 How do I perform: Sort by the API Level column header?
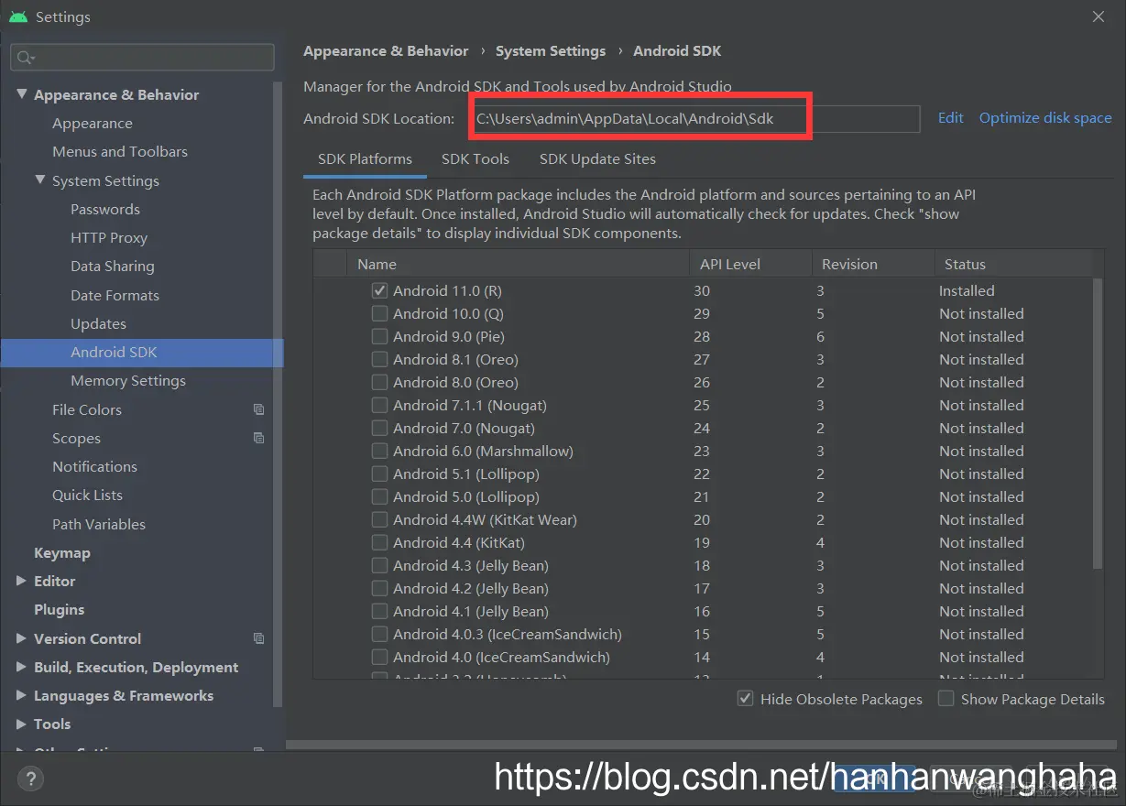coord(749,264)
